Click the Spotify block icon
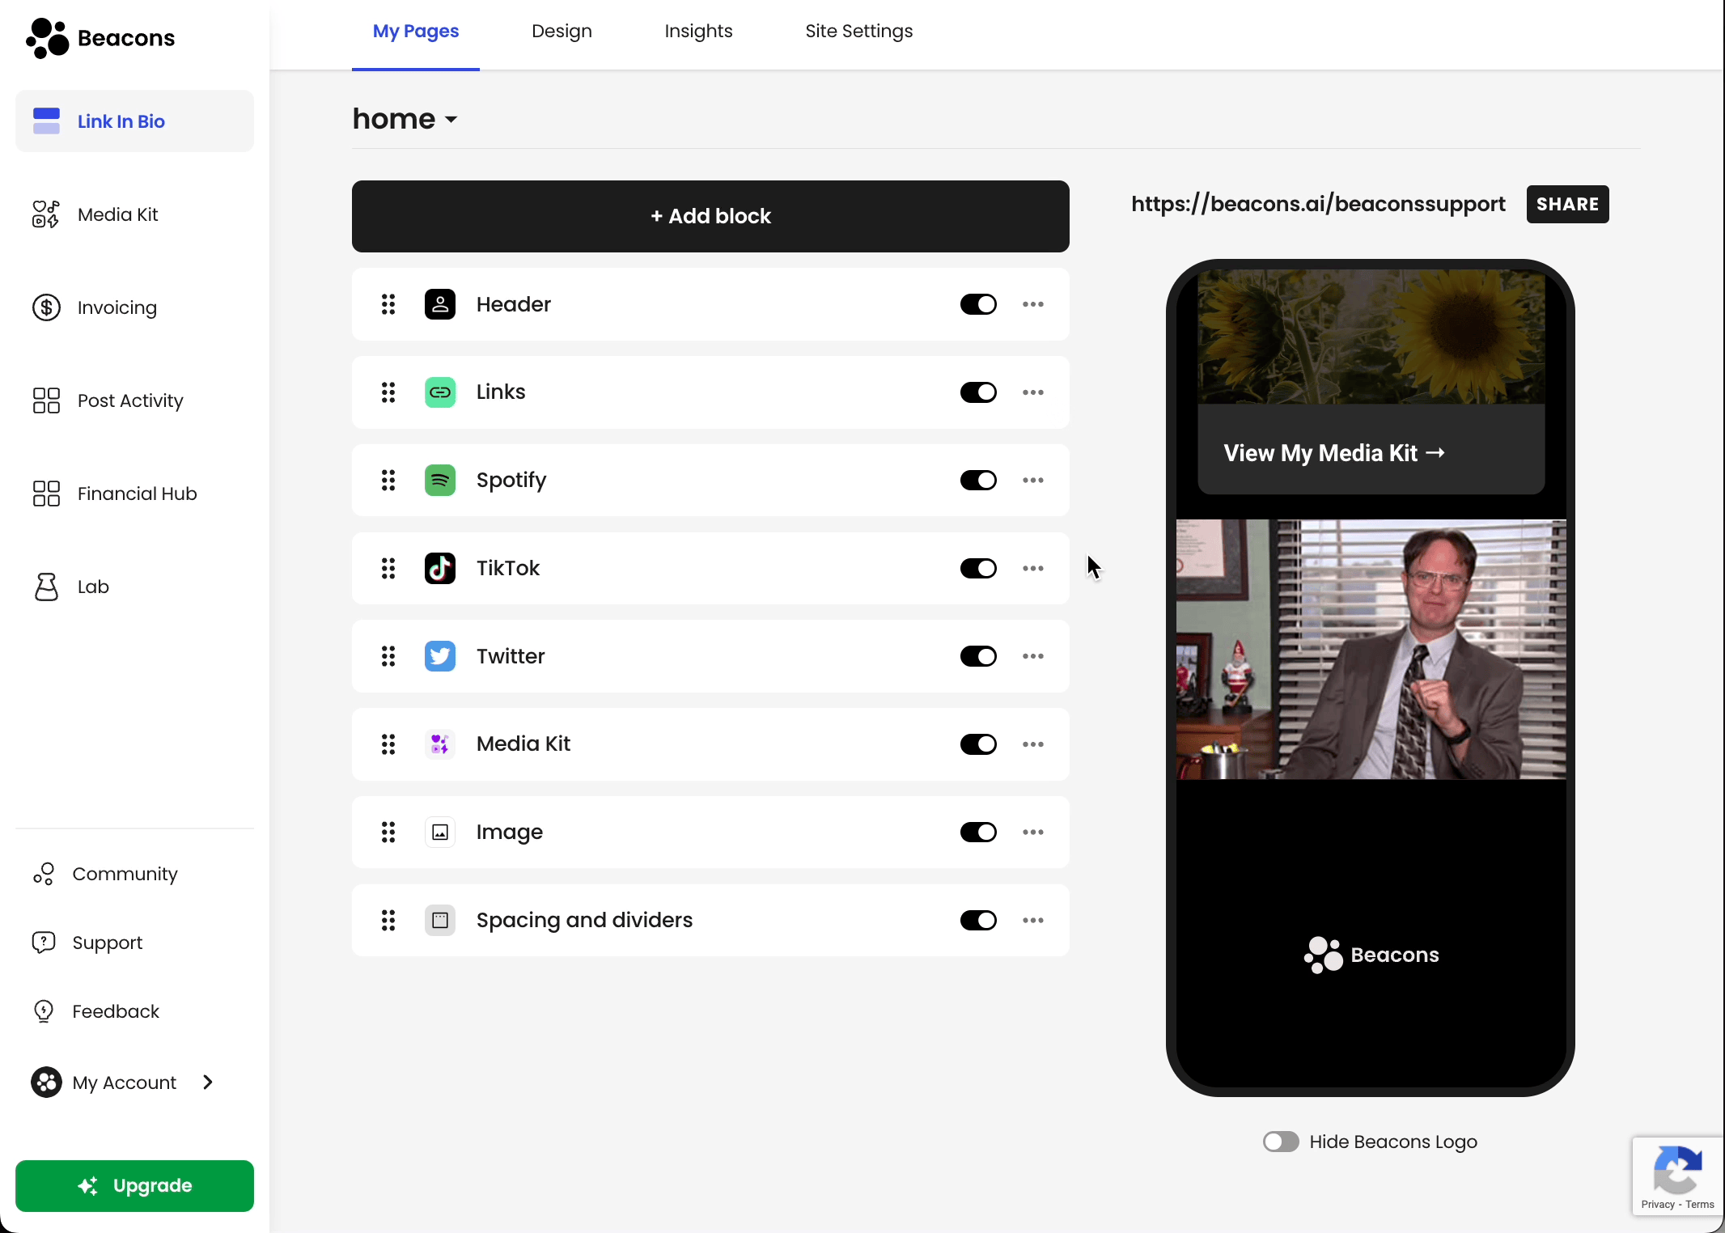 click(x=440, y=481)
